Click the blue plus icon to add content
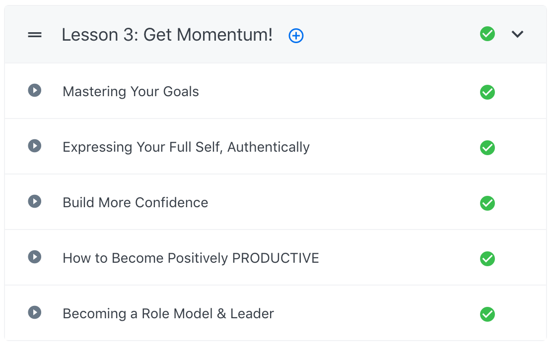 click(x=296, y=36)
